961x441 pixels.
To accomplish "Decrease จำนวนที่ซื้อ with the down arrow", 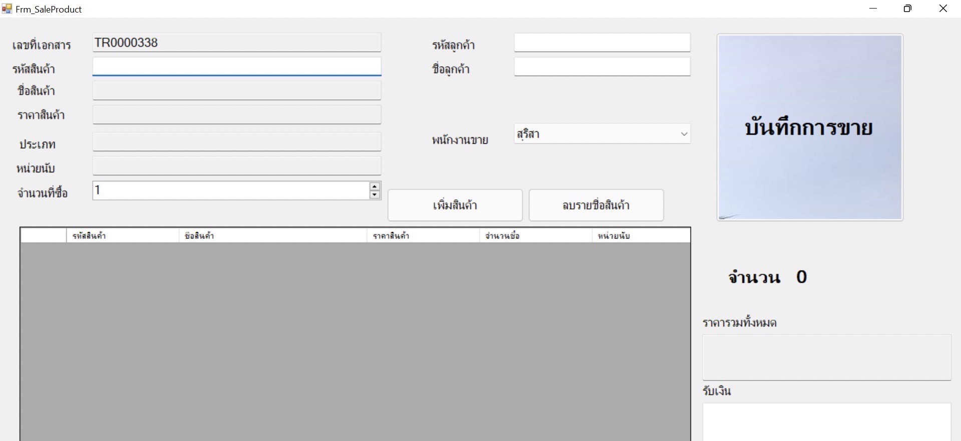I will click(x=375, y=195).
